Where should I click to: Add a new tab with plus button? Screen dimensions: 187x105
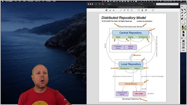[179, 7]
